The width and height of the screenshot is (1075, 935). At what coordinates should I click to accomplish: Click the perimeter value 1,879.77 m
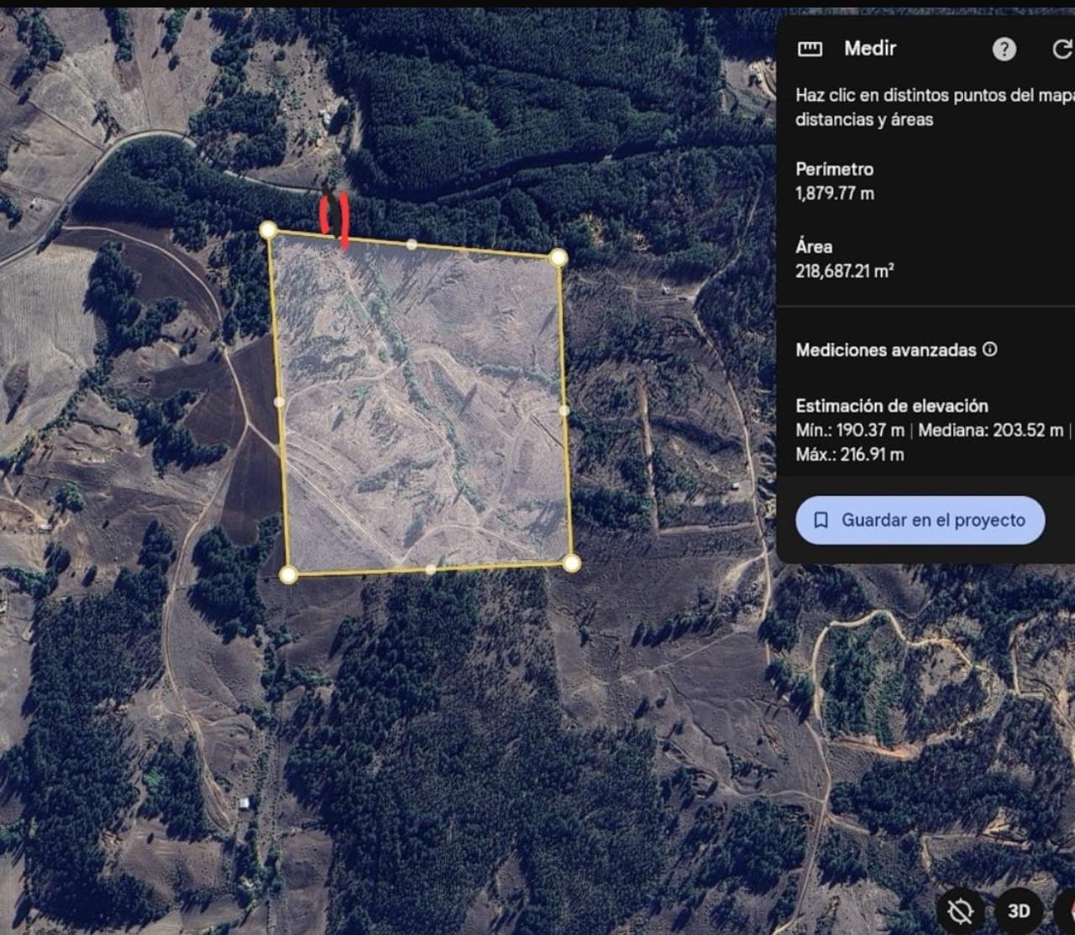click(x=835, y=193)
